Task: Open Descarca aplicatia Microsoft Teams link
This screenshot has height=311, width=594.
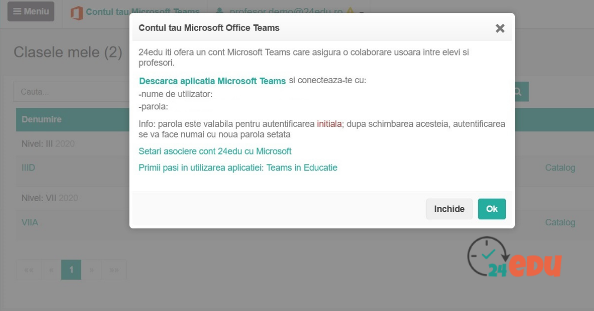Action: coord(212,81)
